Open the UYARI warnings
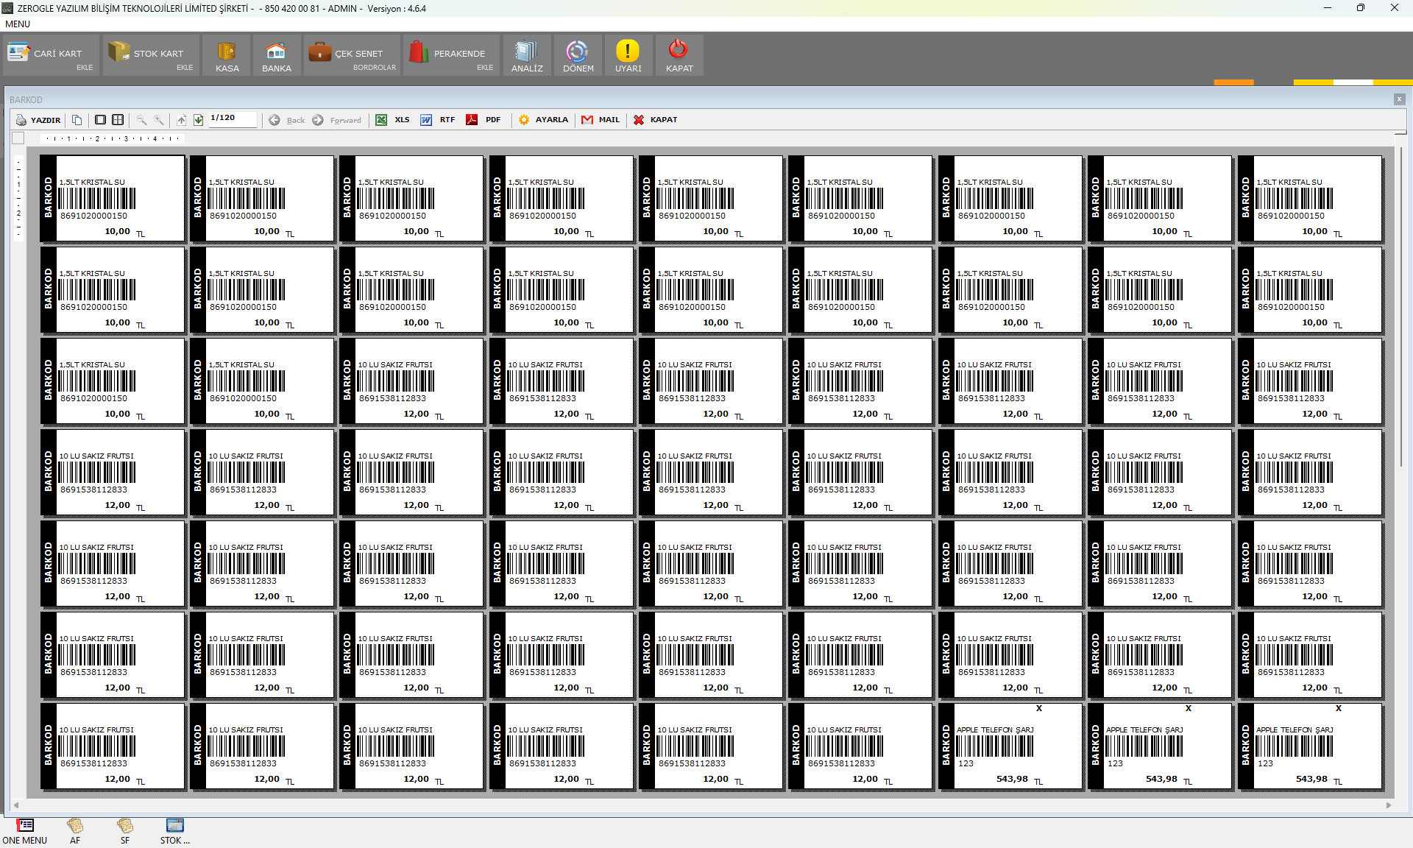 click(x=628, y=56)
